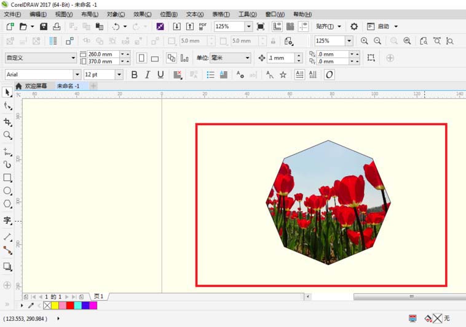Pick the yellow color swatch
This screenshot has width=466, height=327.
(x=55, y=306)
